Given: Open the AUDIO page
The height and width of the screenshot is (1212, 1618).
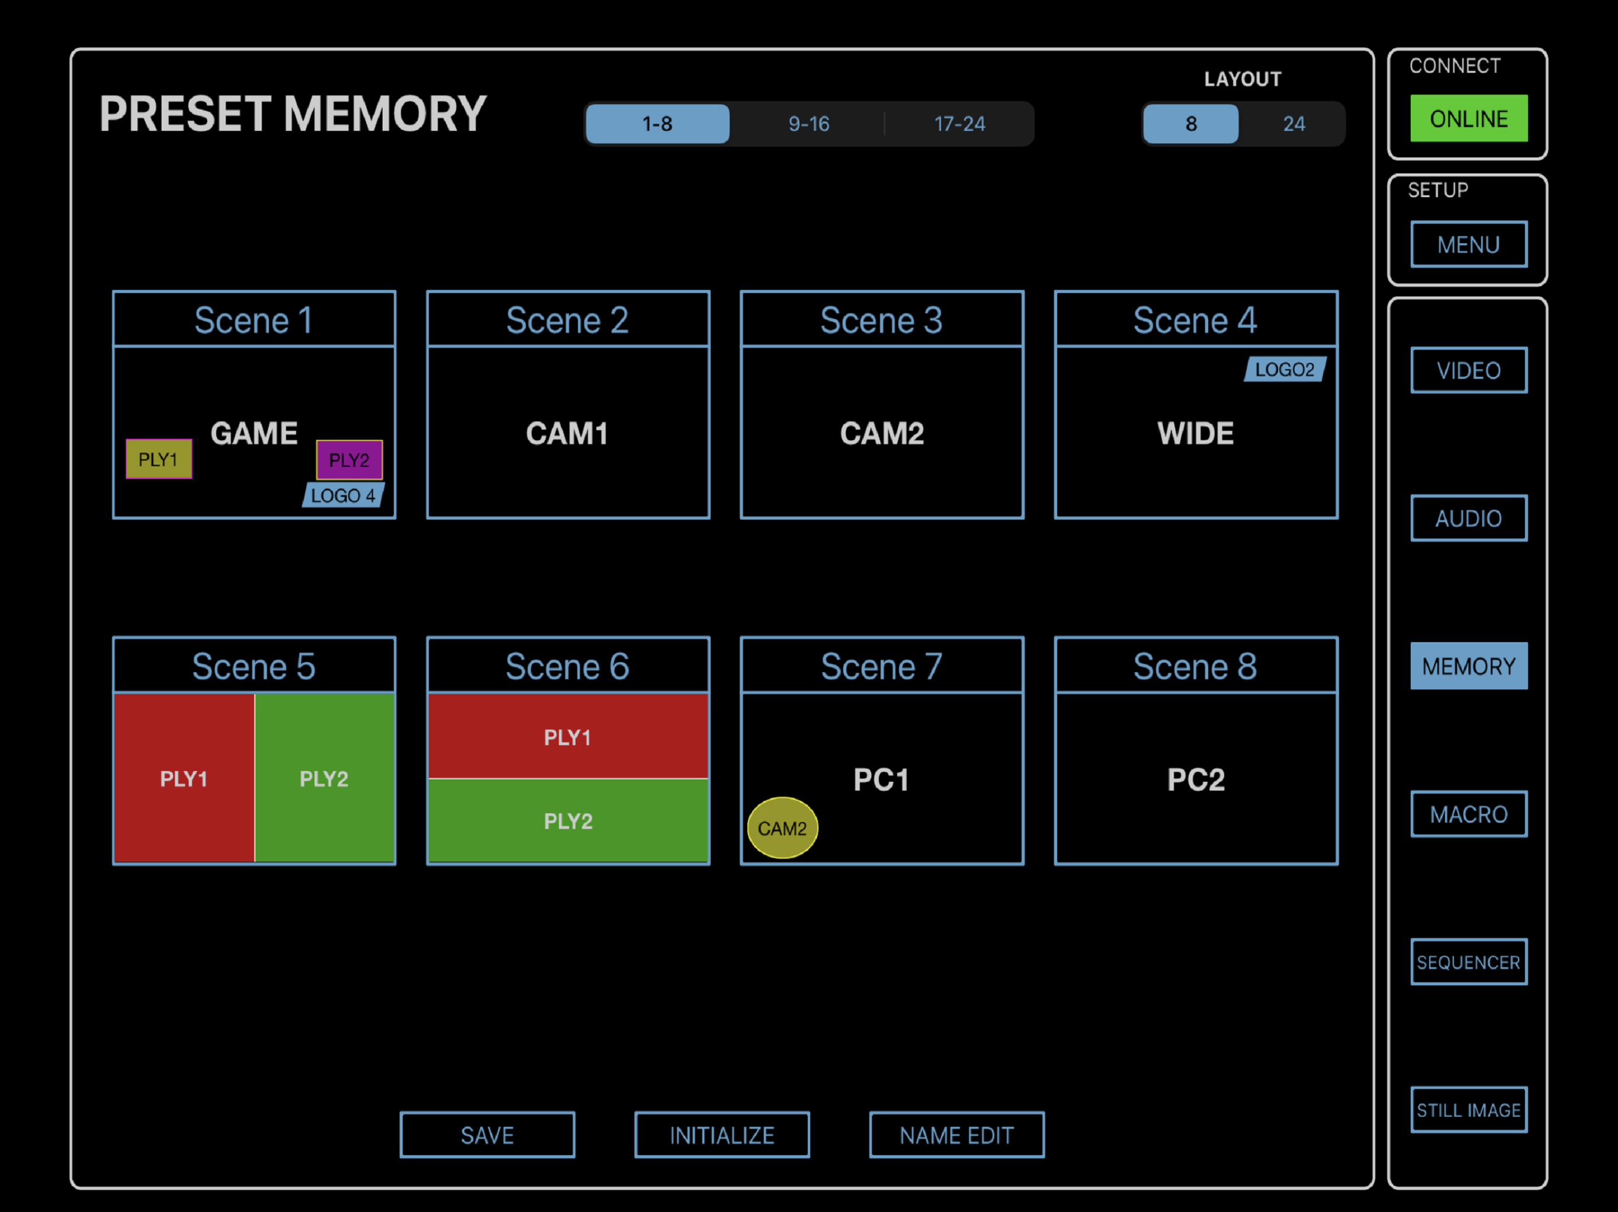Looking at the screenshot, I should (1468, 518).
